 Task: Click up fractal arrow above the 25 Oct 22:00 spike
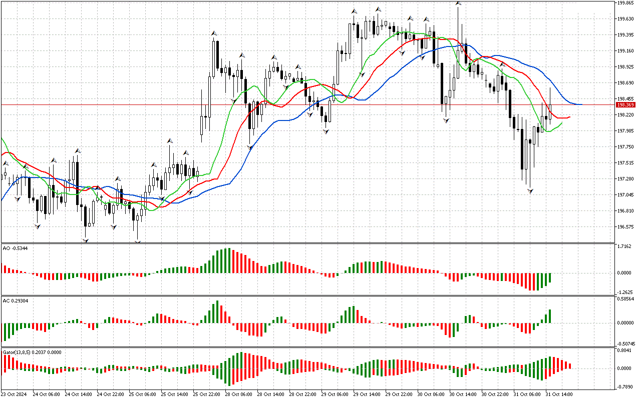coord(214,33)
